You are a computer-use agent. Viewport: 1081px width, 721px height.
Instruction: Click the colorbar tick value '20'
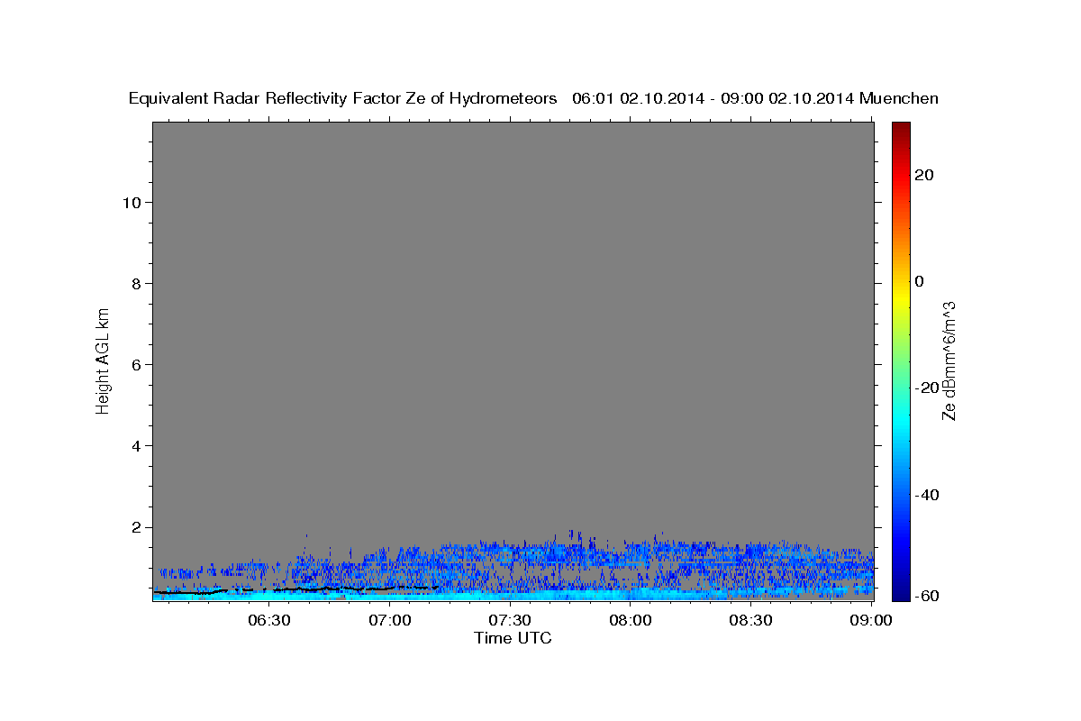924,175
